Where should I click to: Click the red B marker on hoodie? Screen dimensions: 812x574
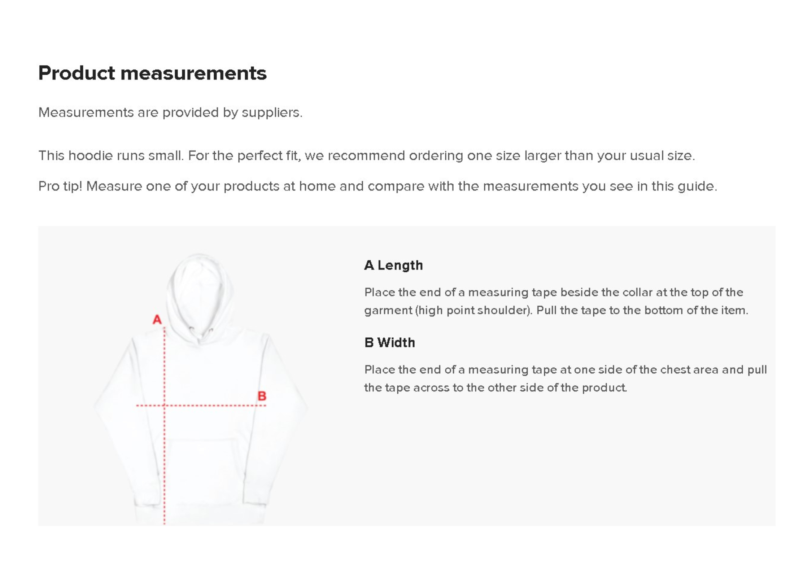click(262, 396)
